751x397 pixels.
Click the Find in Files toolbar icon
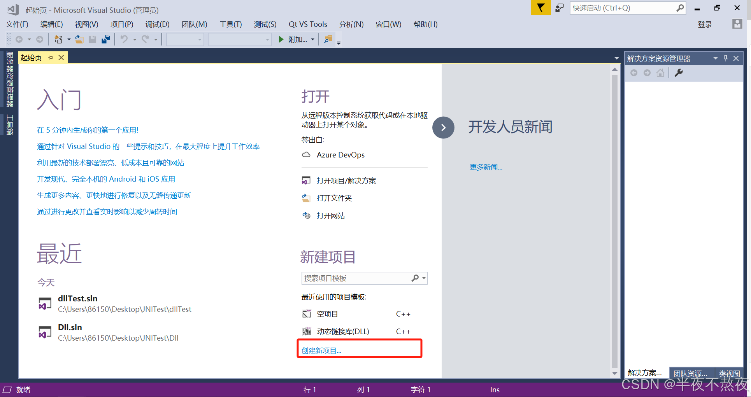(328, 39)
